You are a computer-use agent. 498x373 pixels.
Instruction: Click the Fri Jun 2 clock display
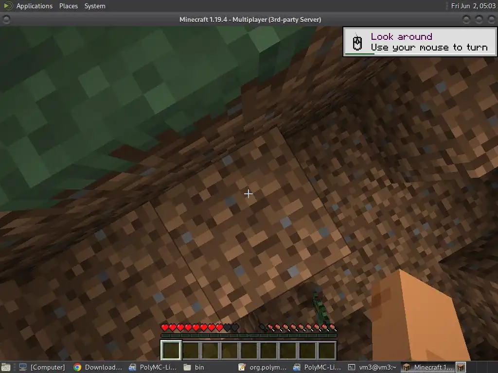pos(473,6)
